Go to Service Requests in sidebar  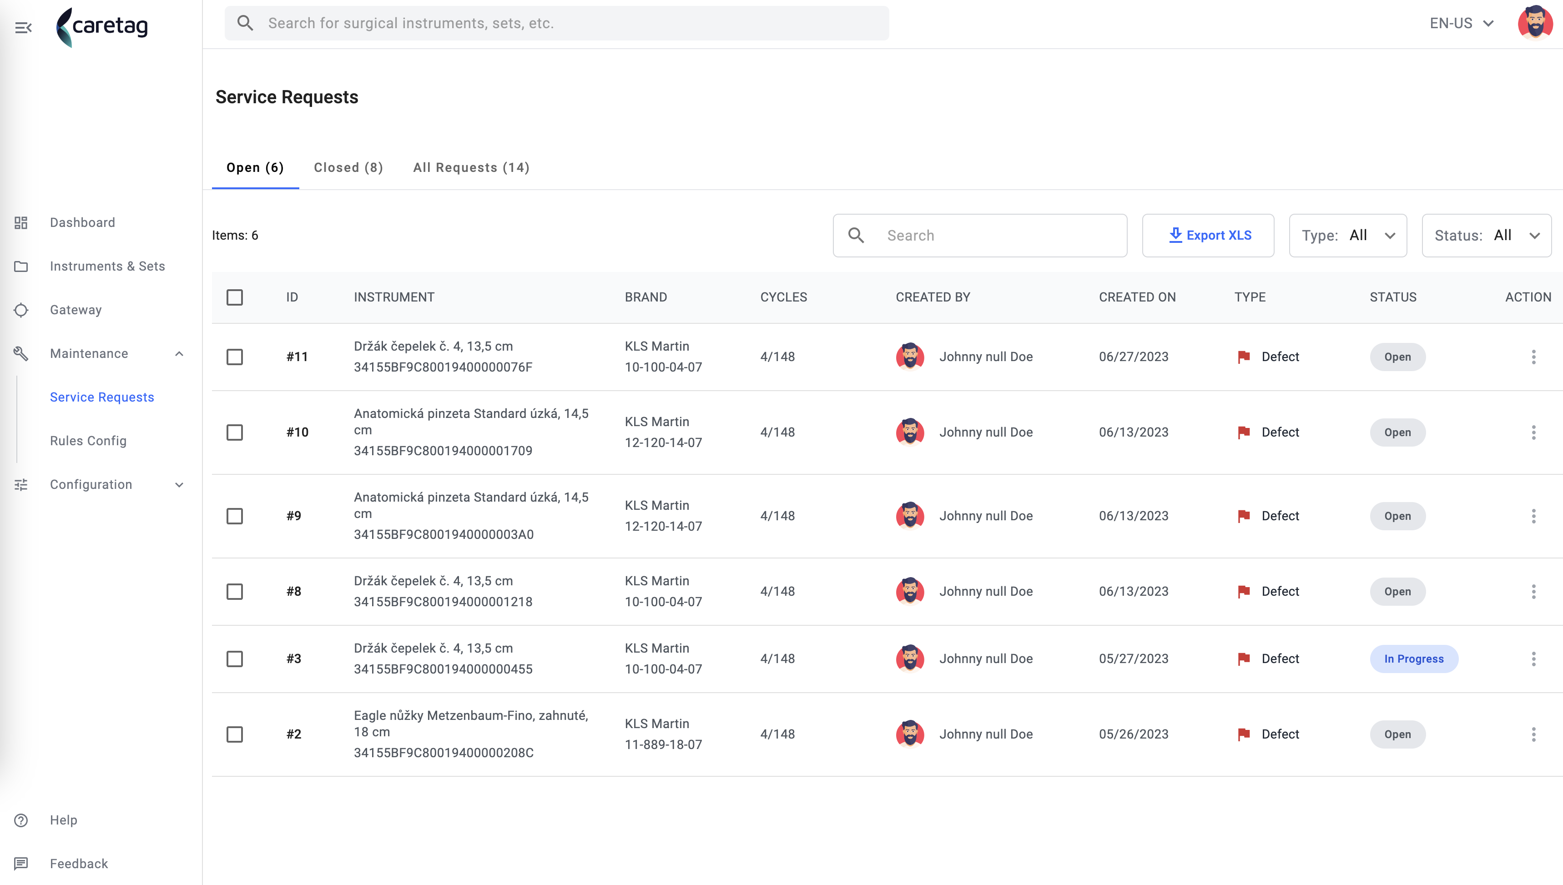click(102, 397)
